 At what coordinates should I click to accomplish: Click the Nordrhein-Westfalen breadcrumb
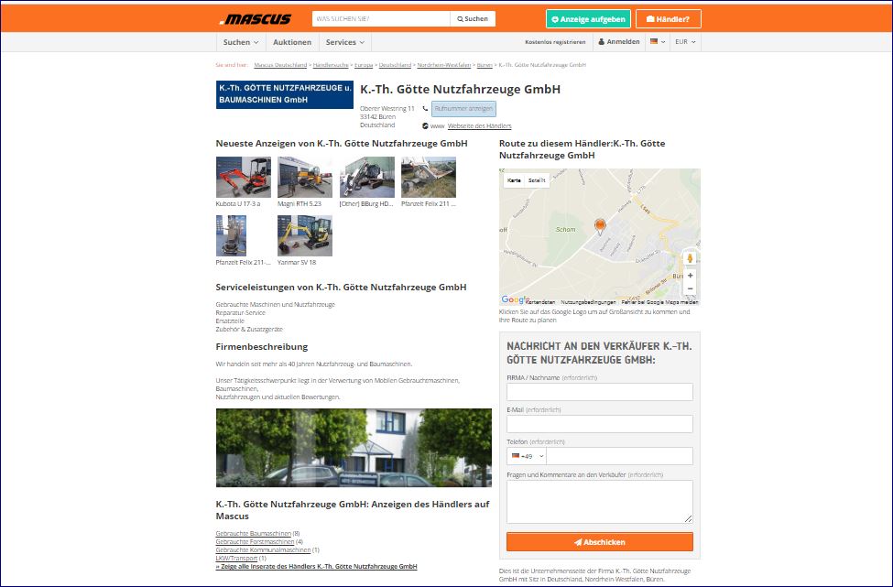[444, 65]
